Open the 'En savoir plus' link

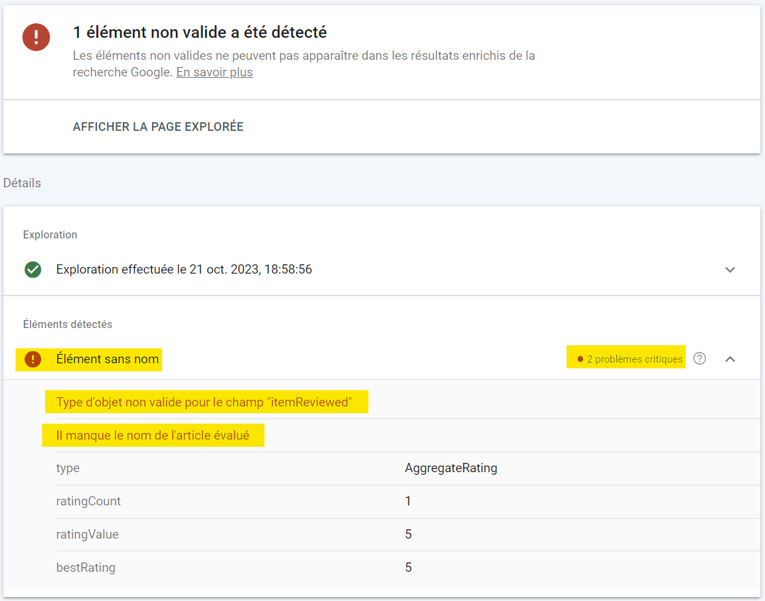click(x=214, y=72)
